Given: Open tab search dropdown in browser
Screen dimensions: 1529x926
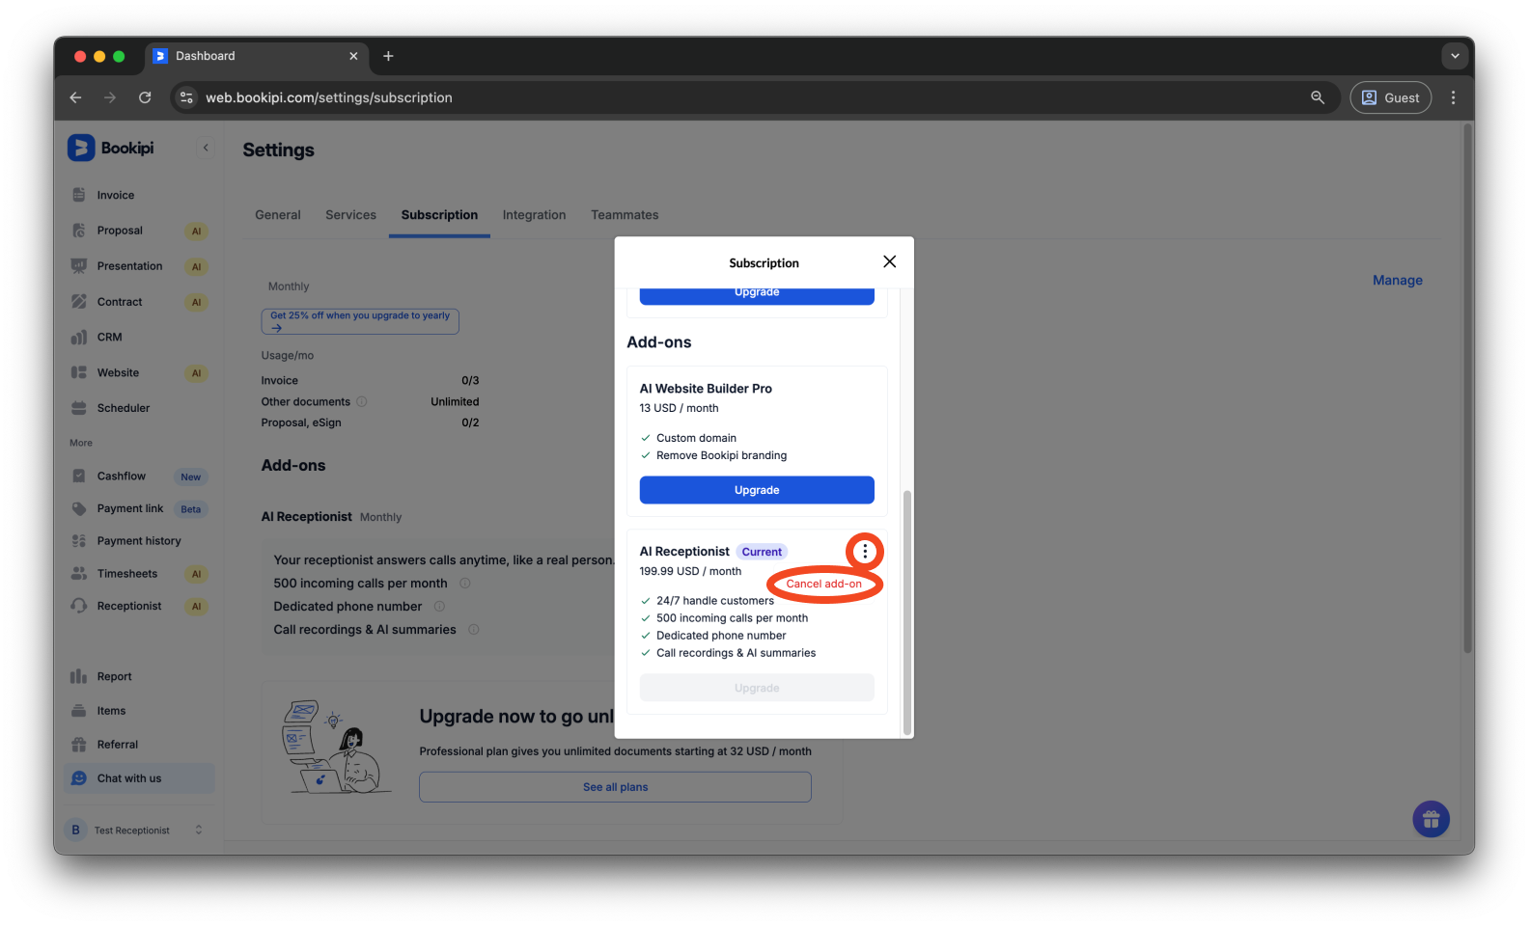Looking at the screenshot, I should pyautogui.click(x=1455, y=56).
